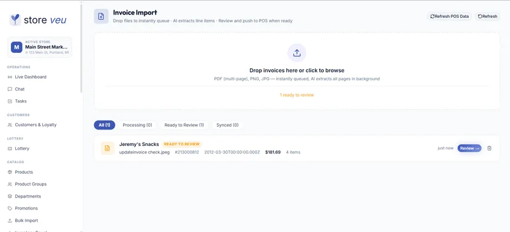Click the Invoice Import page title

[x=135, y=13]
